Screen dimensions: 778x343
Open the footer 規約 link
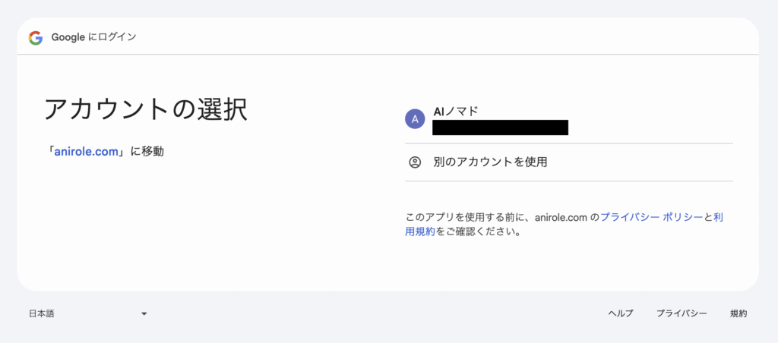click(x=738, y=313)
